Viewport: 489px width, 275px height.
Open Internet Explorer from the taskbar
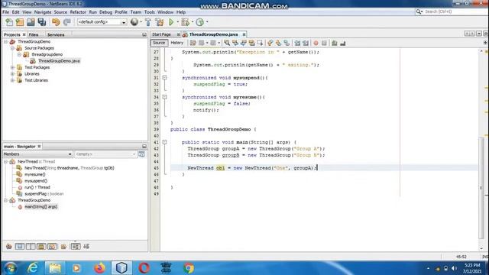coord(33,268)
